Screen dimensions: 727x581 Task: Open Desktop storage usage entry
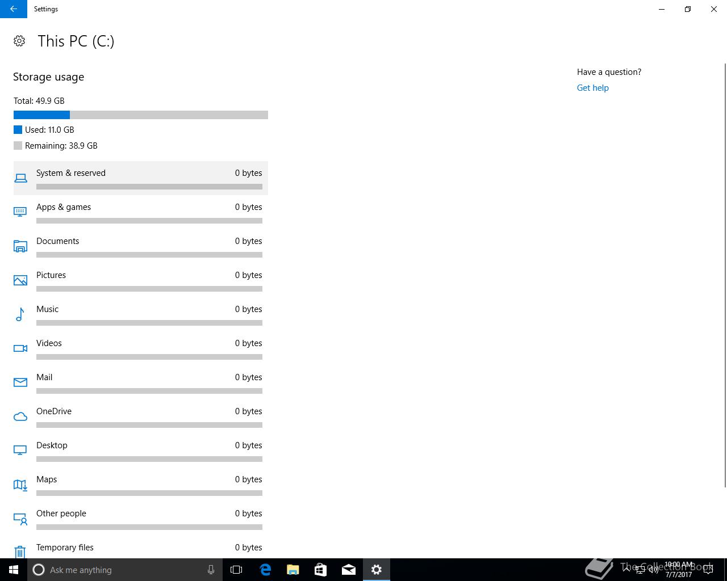(141, 451)
